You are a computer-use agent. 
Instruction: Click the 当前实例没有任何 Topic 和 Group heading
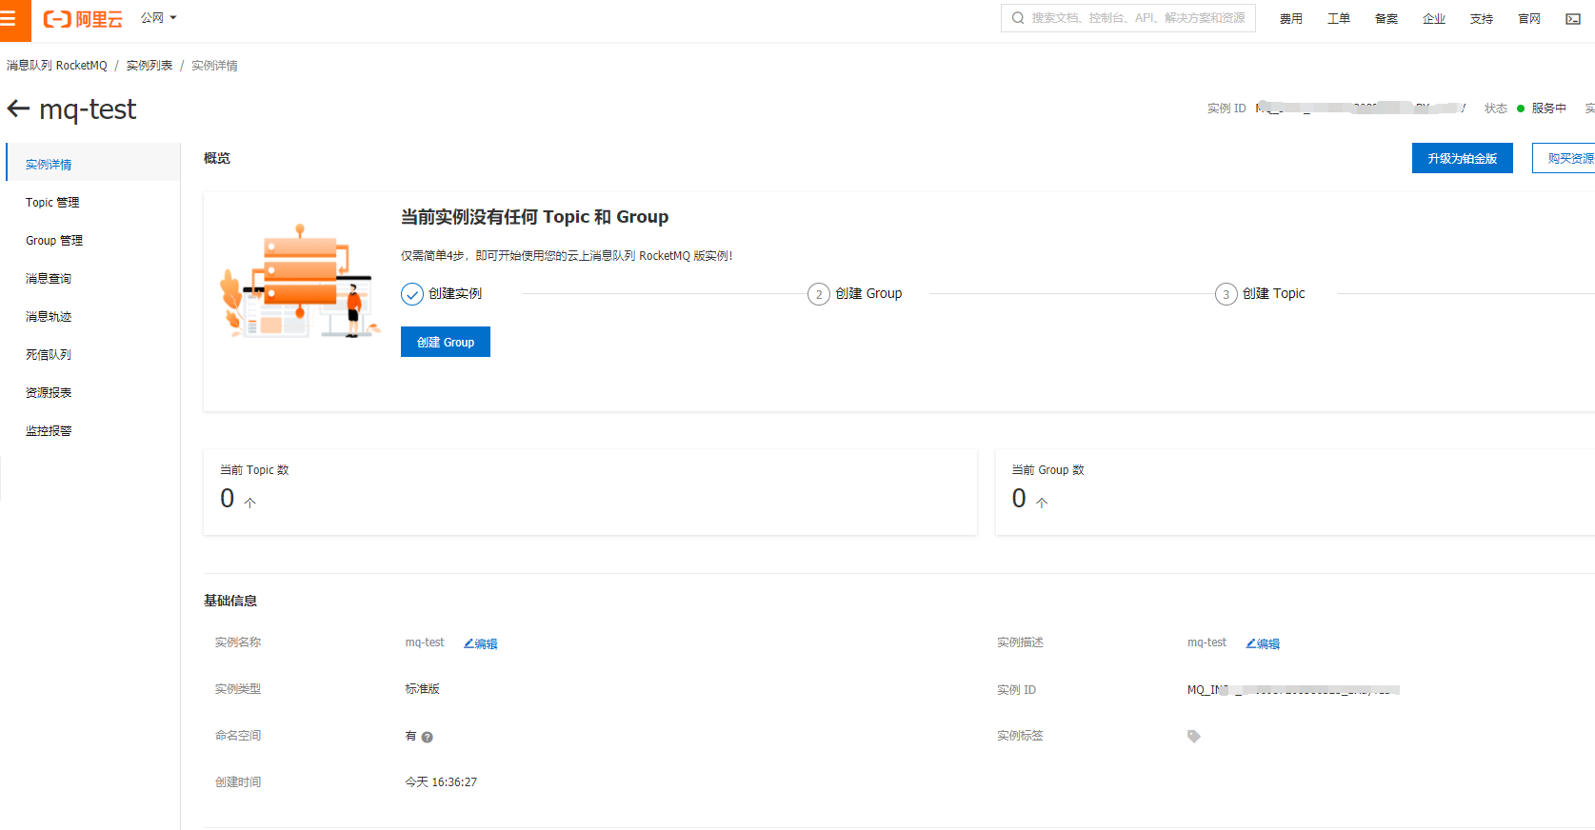coord(534,217)
